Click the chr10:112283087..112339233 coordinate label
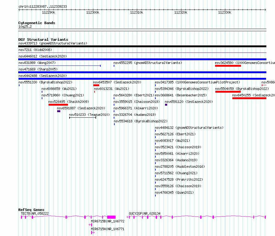The image size is (275, 236). point(43,6)
